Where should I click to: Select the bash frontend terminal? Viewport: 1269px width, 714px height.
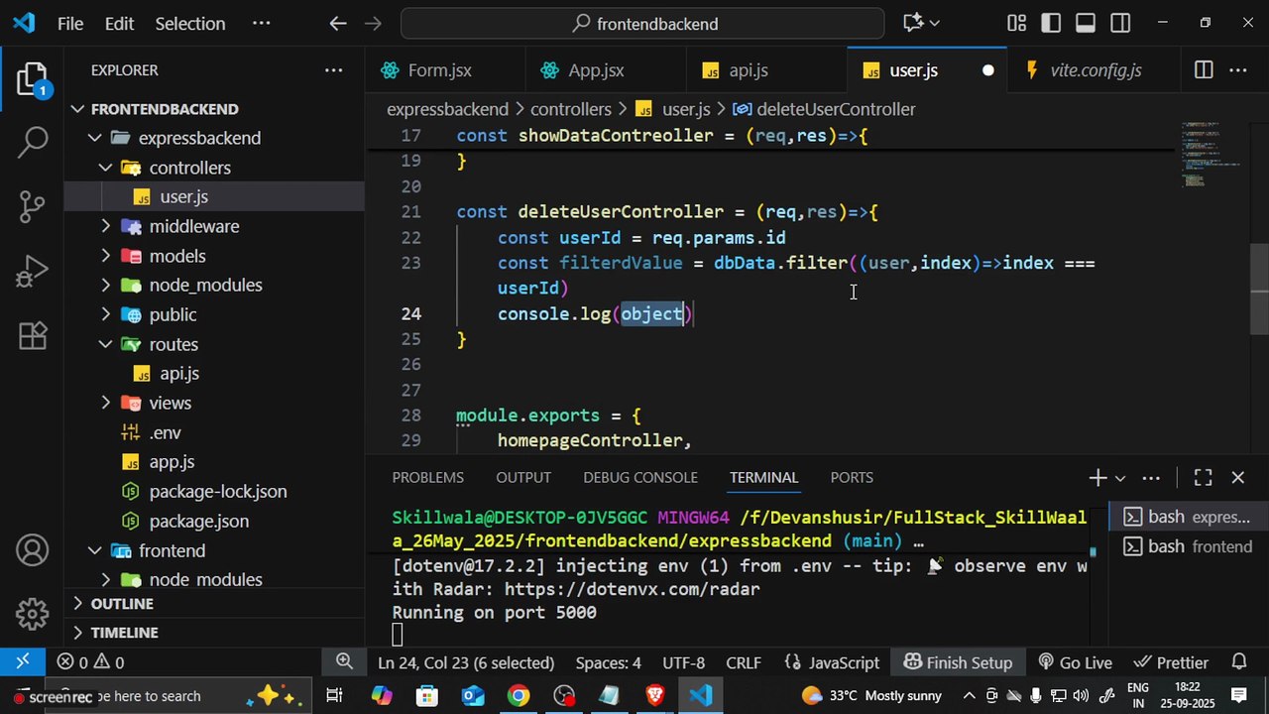tap(1187, 546)
